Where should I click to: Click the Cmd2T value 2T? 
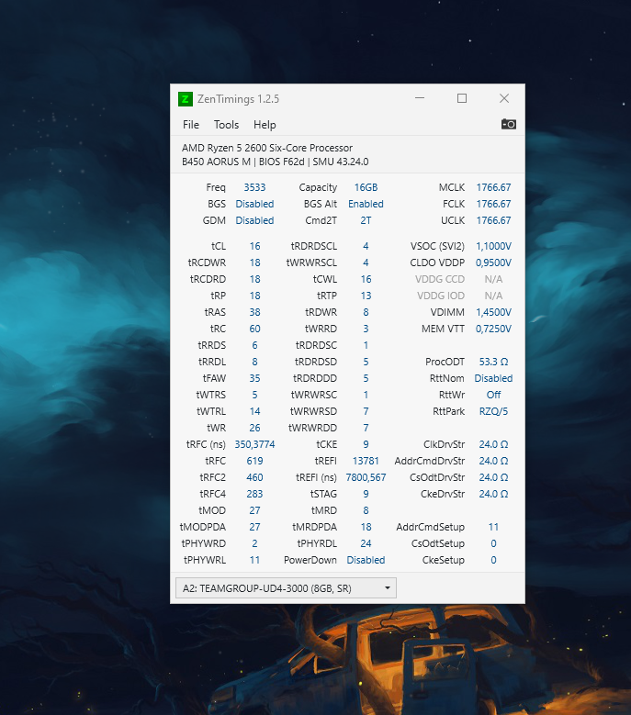(x=366, y=220)
